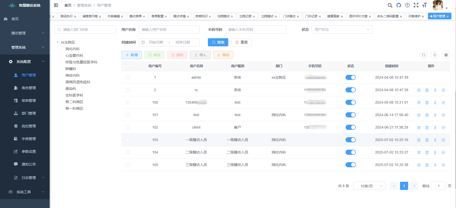456x208 pixels.
Task: Click the 导出 export button
Action: click(x=223, y=55)
